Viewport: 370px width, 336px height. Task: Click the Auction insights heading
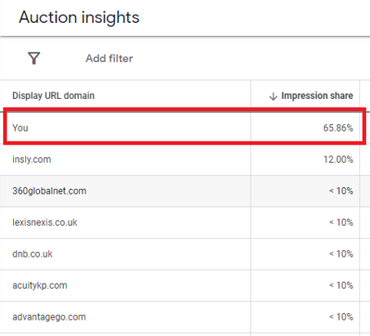pos(79,17)
